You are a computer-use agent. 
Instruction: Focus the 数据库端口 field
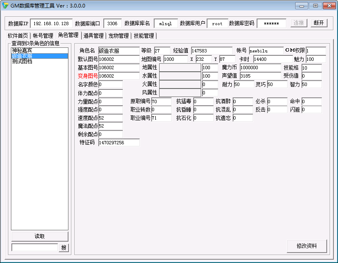pos(113,23)
